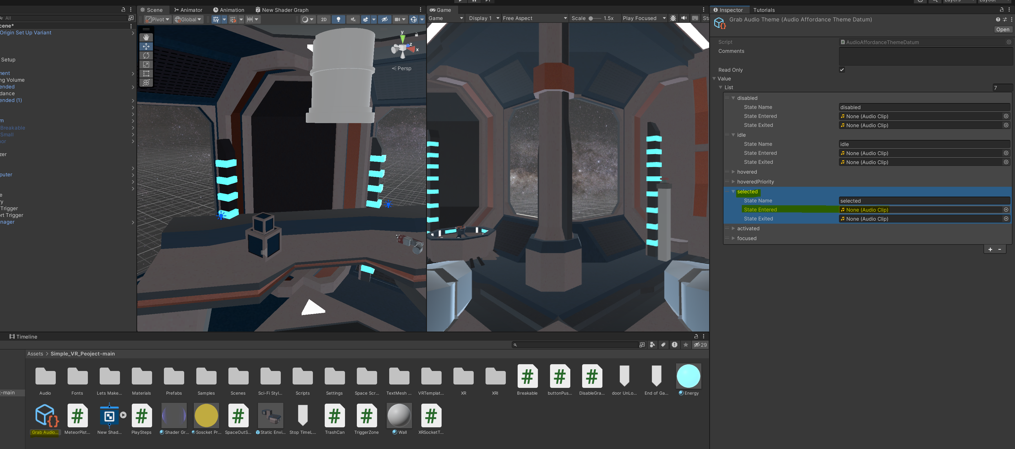Select the Rect tool
This screenshot has width=1015, height=449.
click(146, 74)
